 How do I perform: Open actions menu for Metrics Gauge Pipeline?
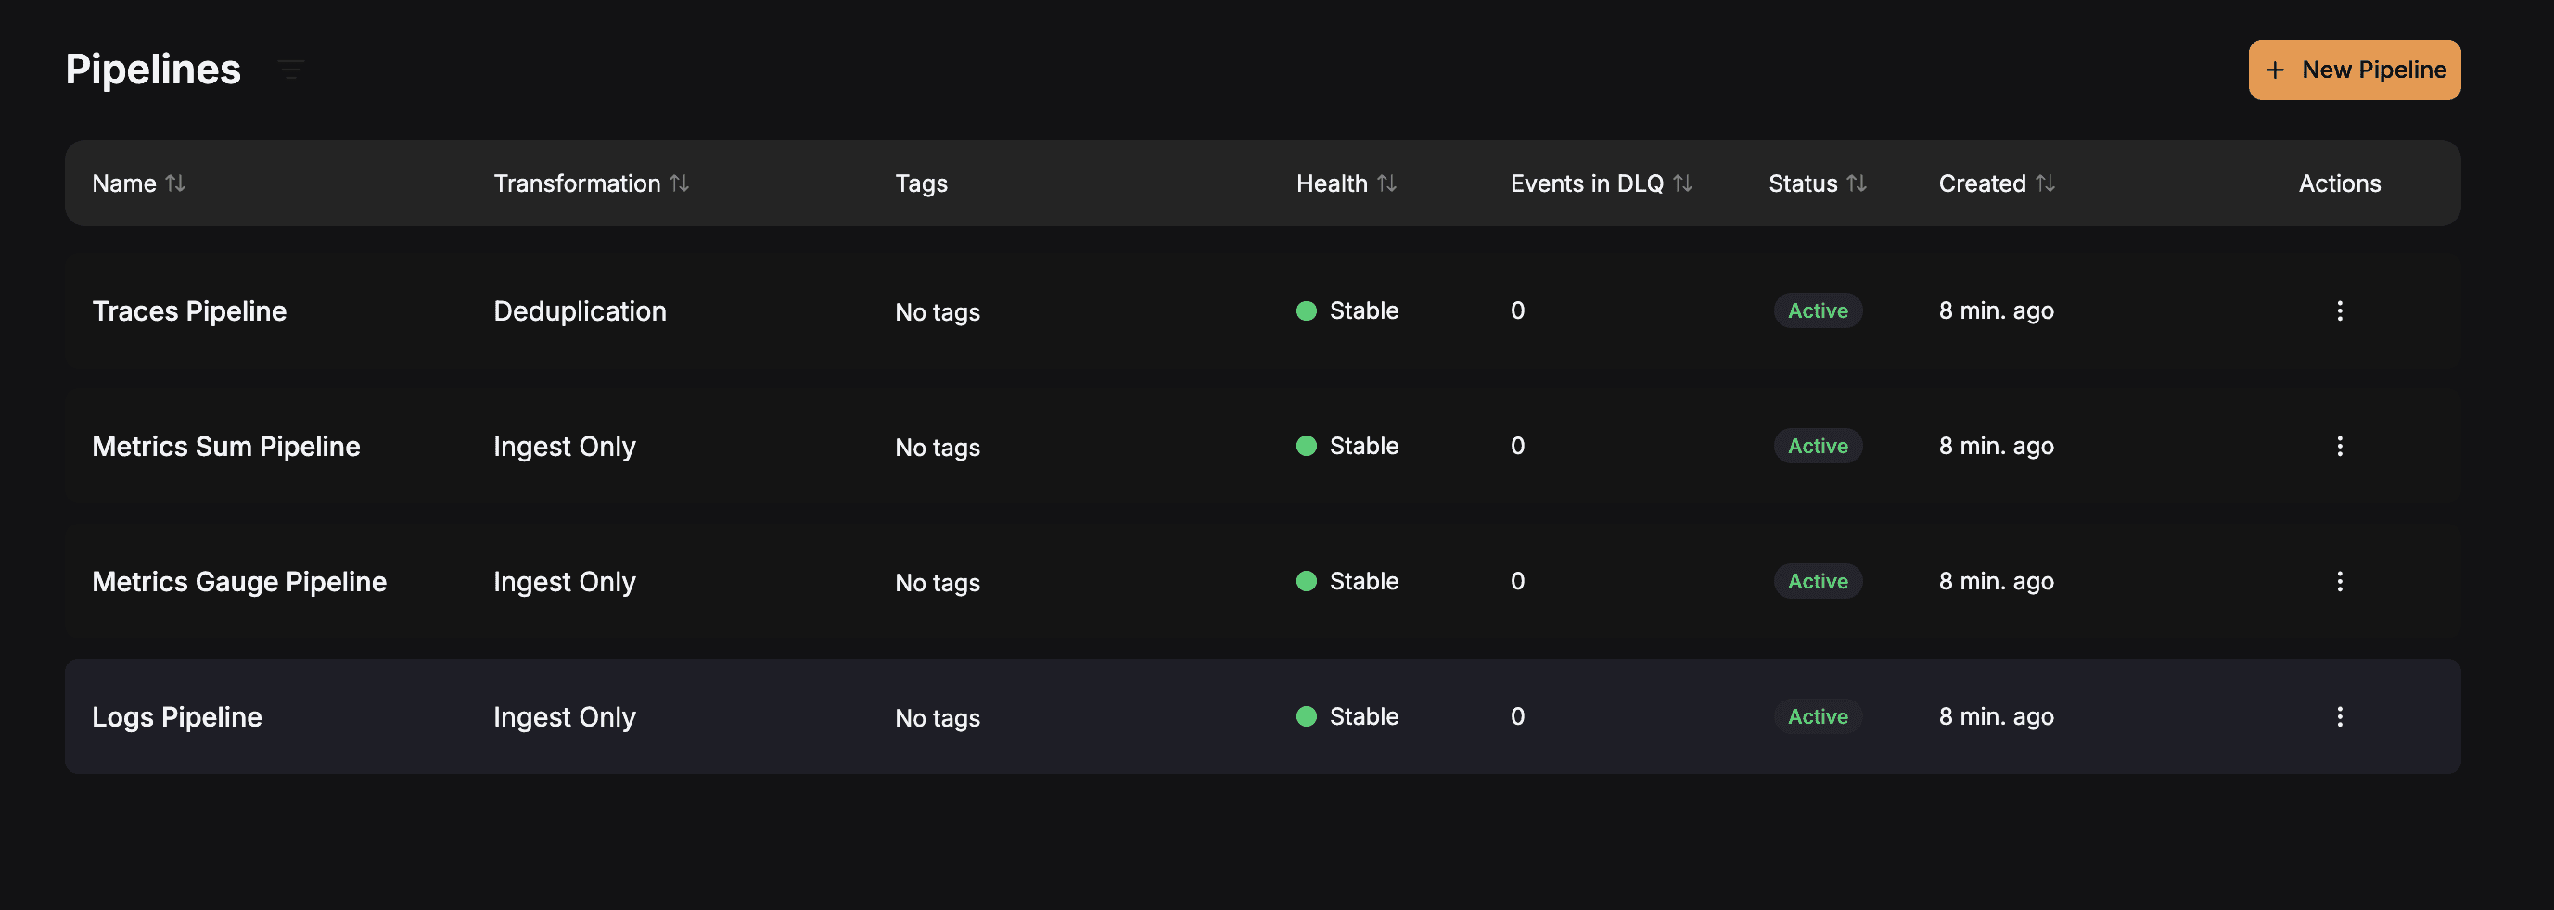pyautogui.click(x=2339, y=581)
